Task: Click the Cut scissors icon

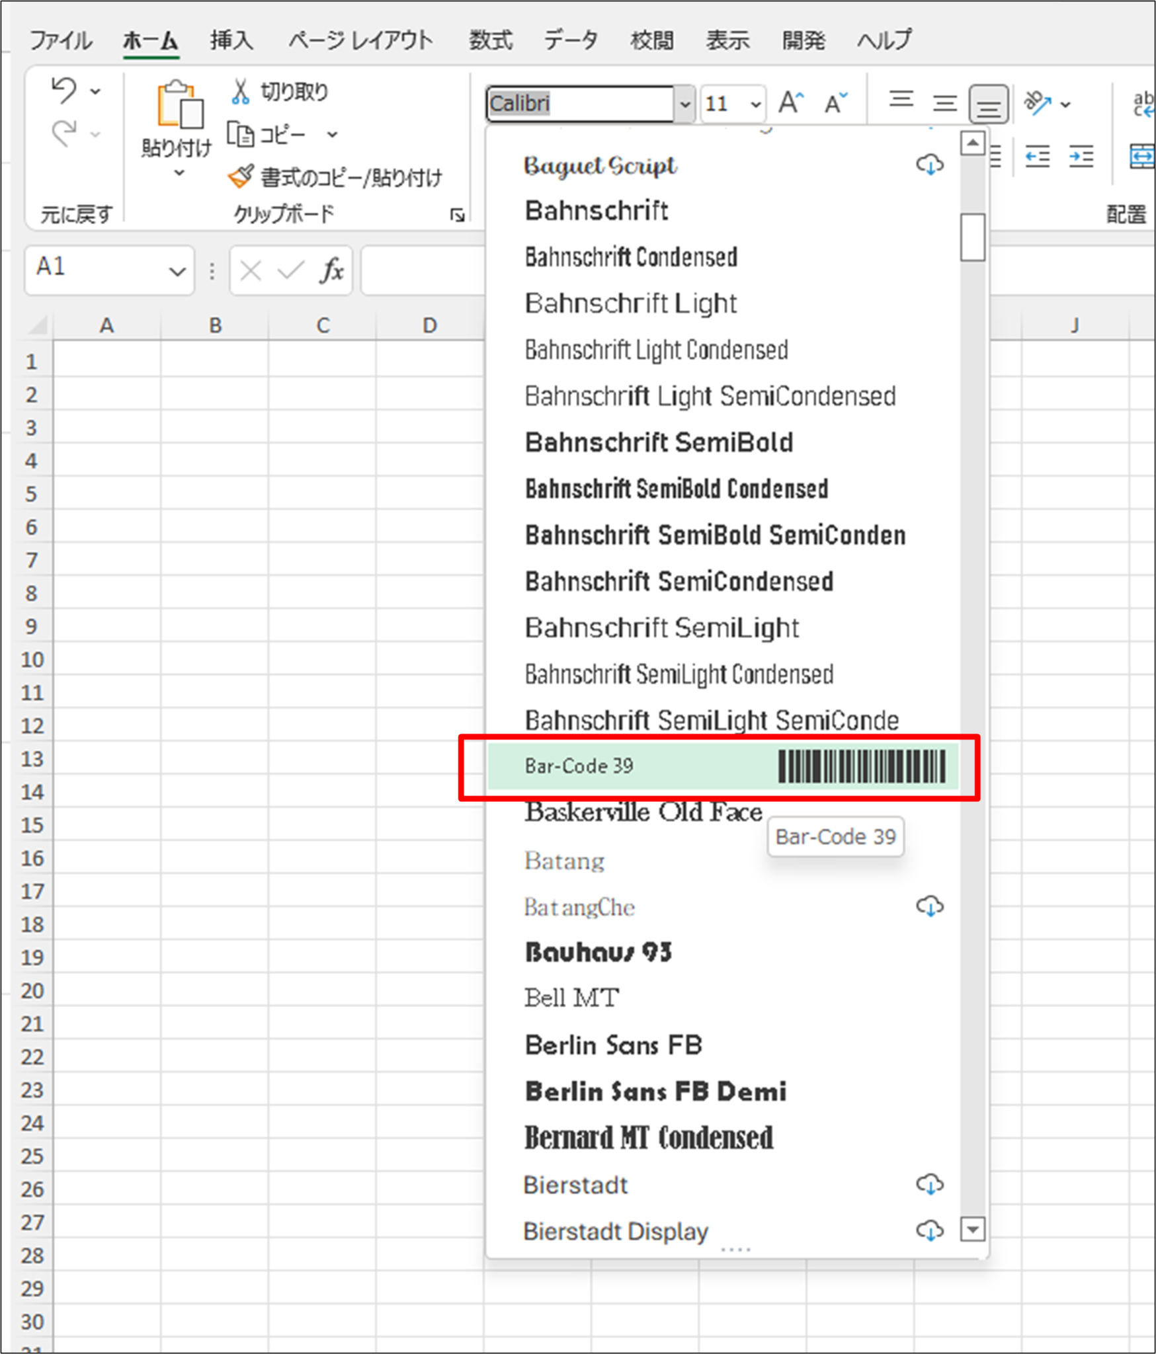Action: pos(240,92)
